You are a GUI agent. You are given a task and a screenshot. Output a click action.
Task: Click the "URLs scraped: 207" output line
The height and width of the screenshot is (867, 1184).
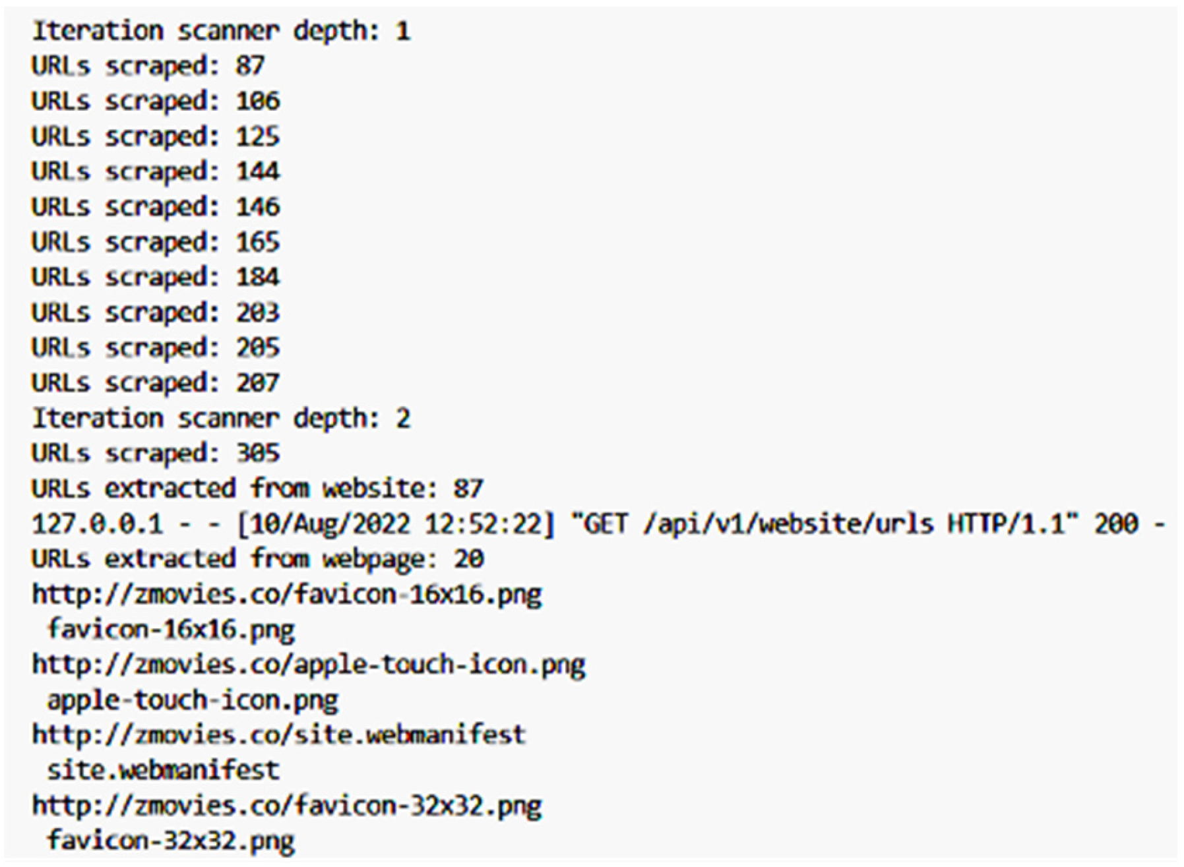coord(156,383)
